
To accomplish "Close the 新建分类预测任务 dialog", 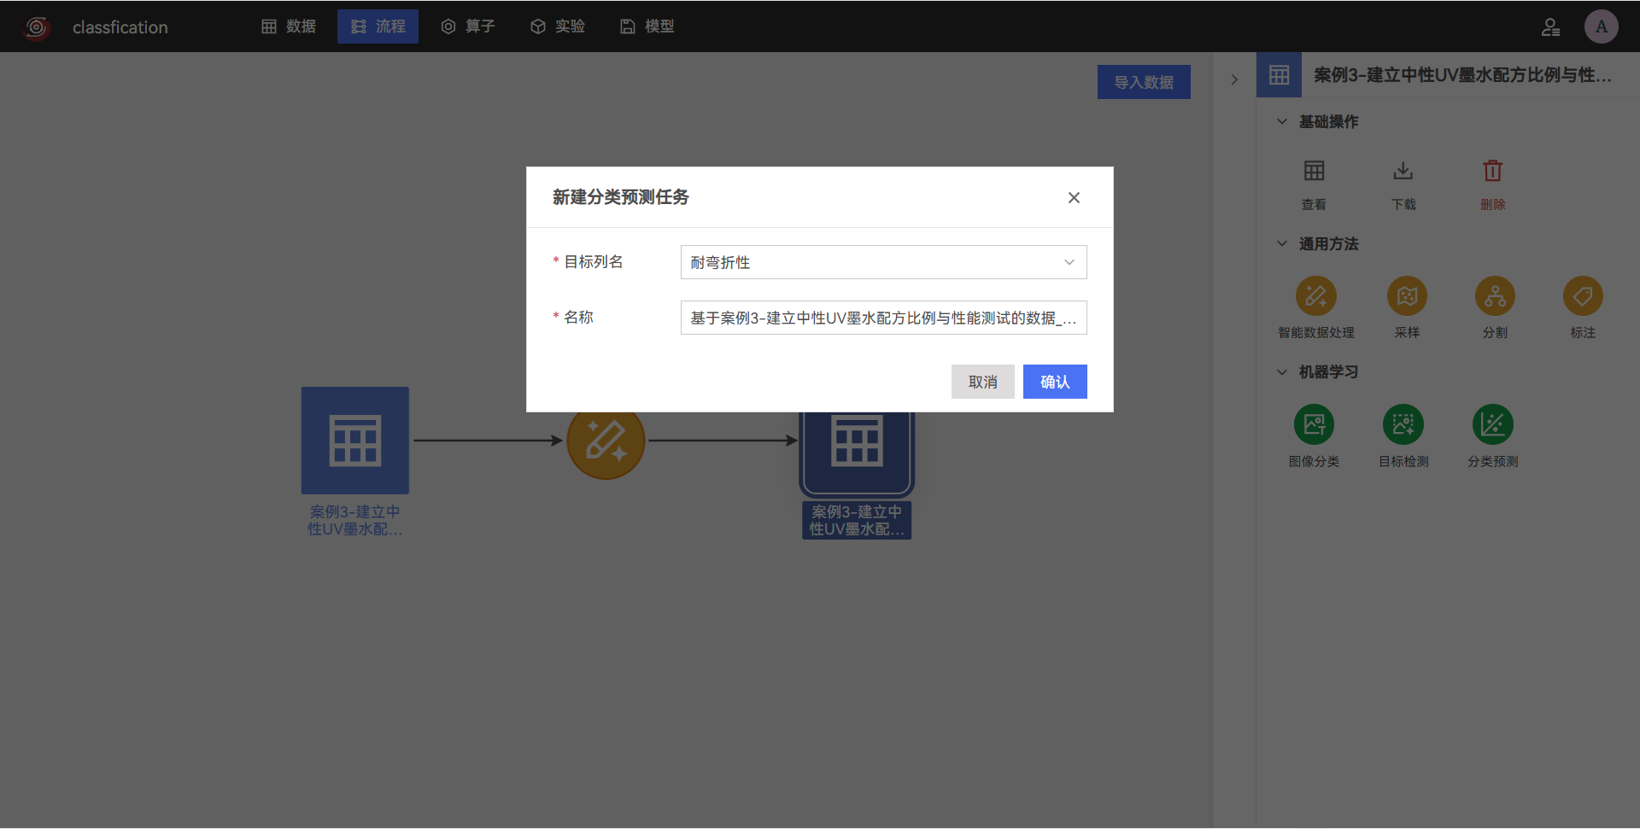I will point(1074,197).
